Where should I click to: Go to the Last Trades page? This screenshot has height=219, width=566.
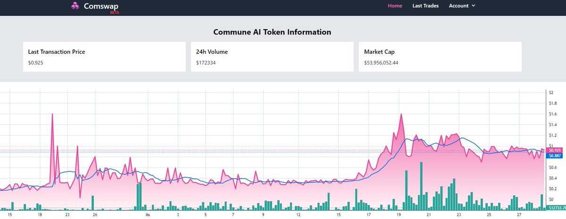coord(425,6)
